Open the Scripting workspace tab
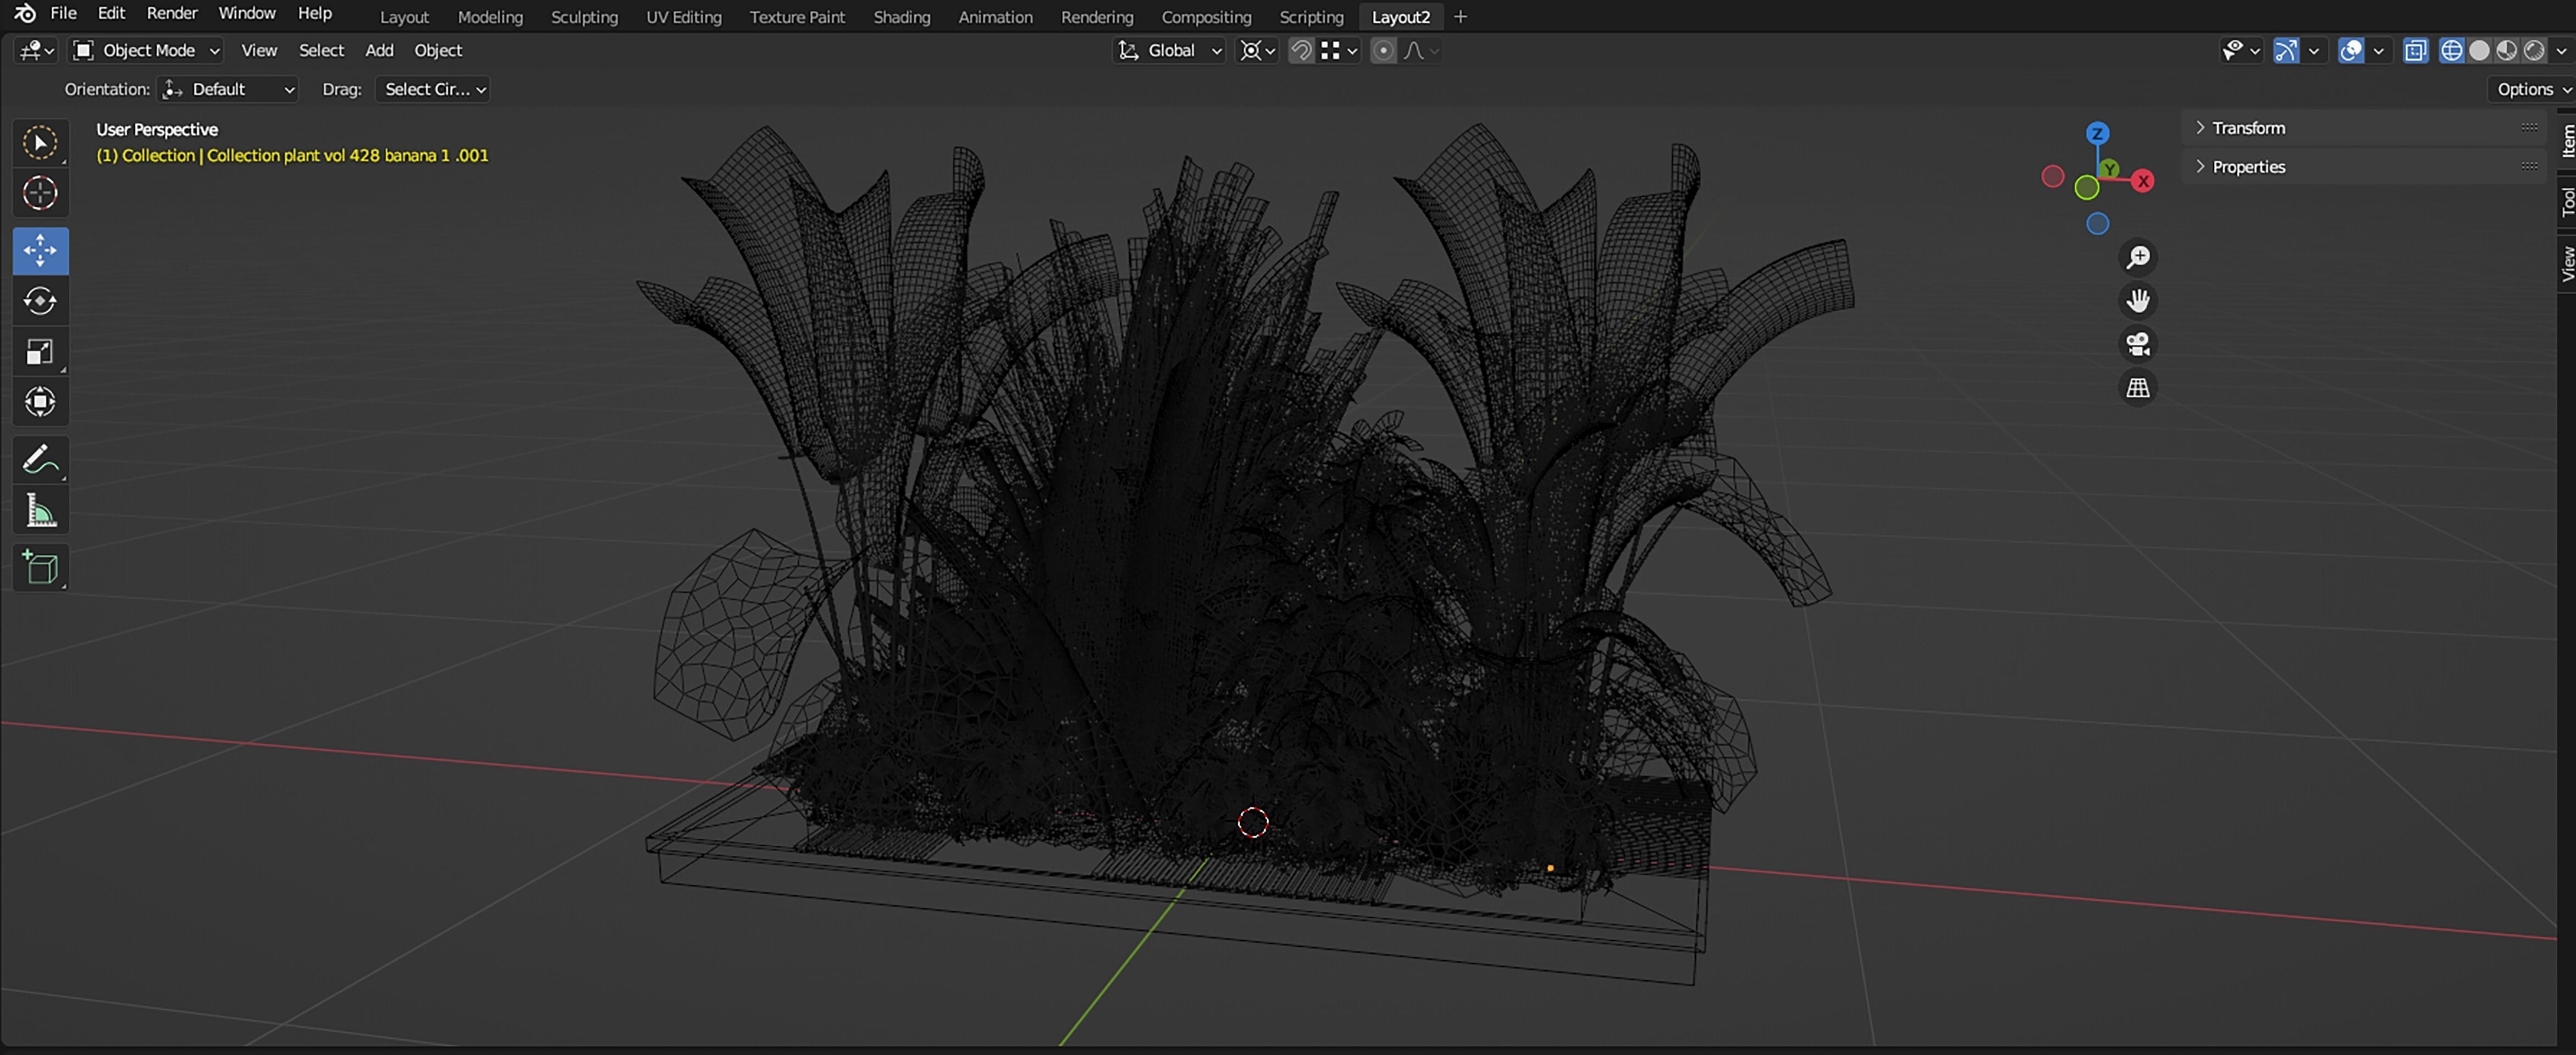 [x=1311, y=17]
